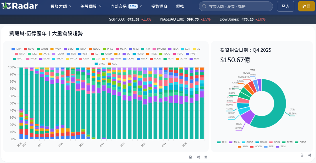Click EXAS legend entry
Screen dimensions: 316x163
click(44, 59)
